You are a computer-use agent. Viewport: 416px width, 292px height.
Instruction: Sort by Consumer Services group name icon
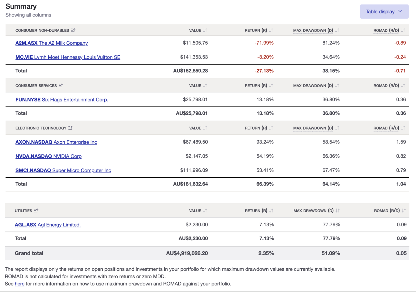[61, 85]
